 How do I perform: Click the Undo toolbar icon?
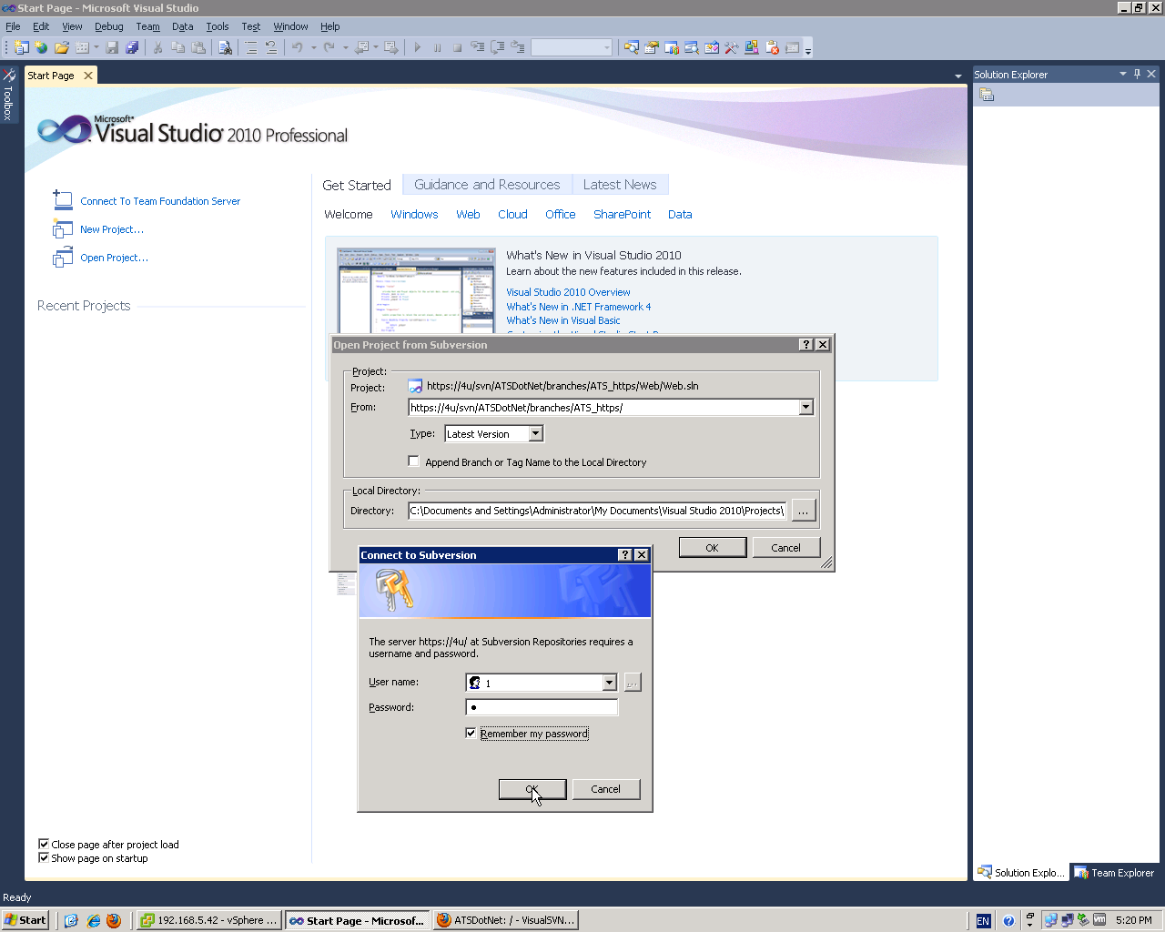pyautogui.click(x=297, y=47)
